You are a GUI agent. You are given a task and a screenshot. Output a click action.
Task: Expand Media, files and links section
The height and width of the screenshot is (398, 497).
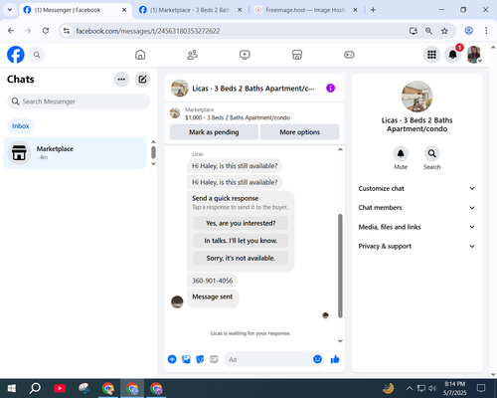coord(416,227)
